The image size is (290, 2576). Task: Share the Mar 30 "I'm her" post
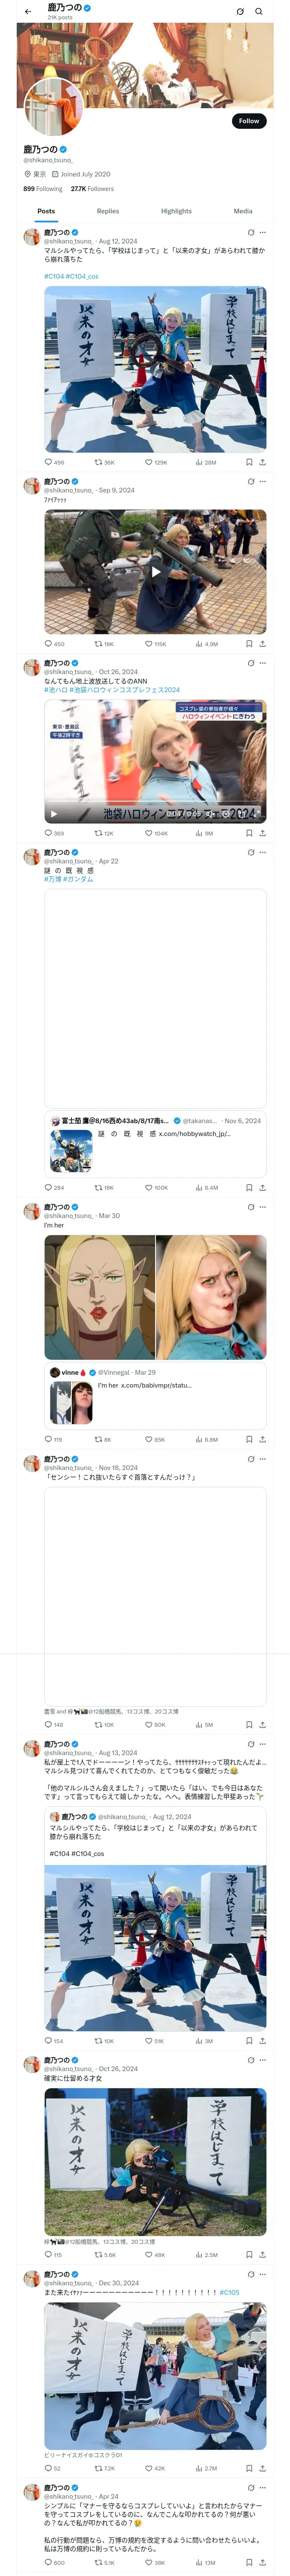[262, 1439]
